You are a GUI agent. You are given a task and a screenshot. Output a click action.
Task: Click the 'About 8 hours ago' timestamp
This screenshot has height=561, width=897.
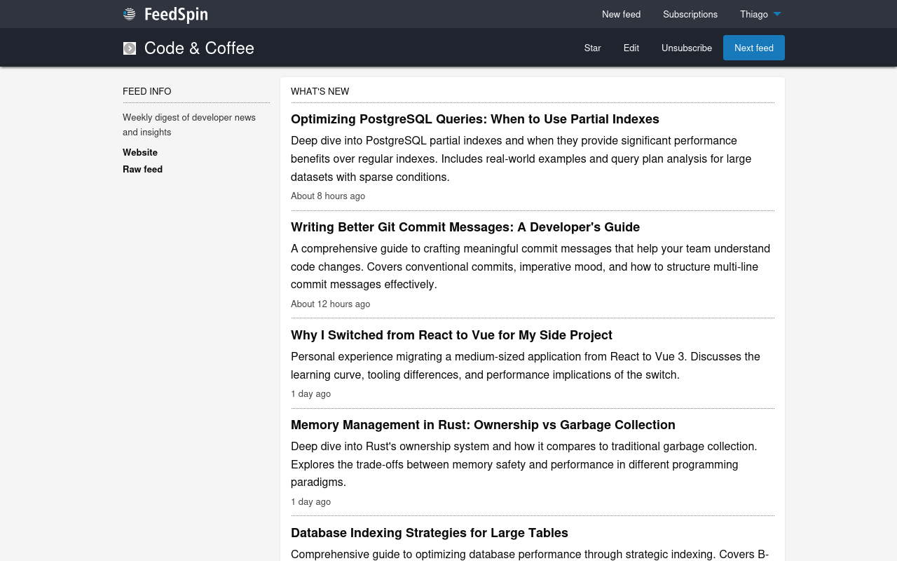pyautogui.click(x=328, y=196)
